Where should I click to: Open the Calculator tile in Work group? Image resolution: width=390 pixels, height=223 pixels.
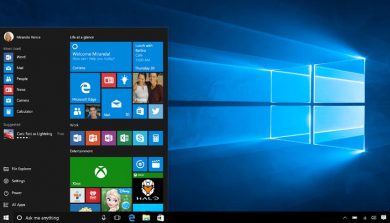coord(155,138)
